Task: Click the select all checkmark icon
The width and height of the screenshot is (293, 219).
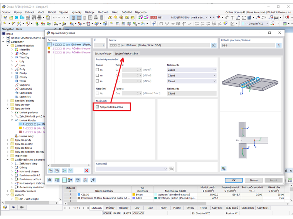Action: (x=64, y=171)
